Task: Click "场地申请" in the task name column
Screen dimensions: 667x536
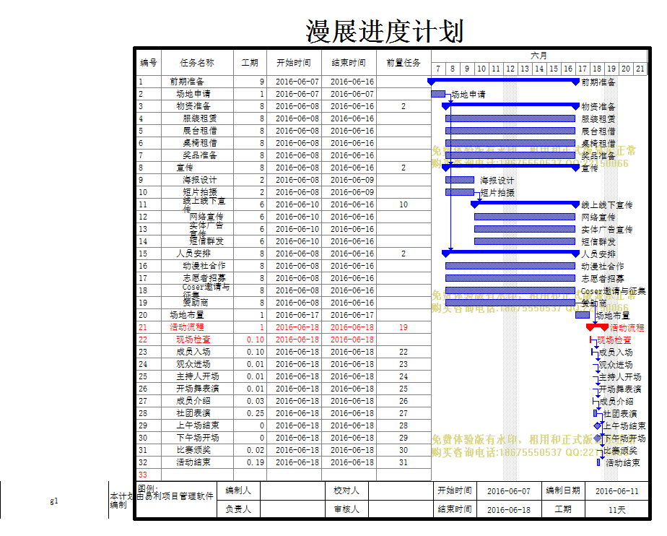Action: tap(193, 94)
